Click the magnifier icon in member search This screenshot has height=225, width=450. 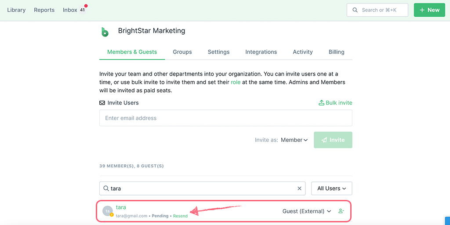106,189
